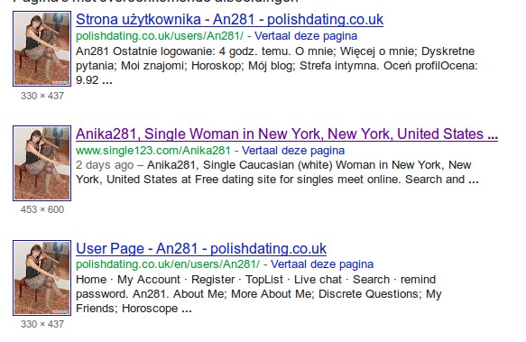This screenshot has height=342, width=526.
Task: Click the green www.single123.com/Anika281 URL
Action: (153, 151)
